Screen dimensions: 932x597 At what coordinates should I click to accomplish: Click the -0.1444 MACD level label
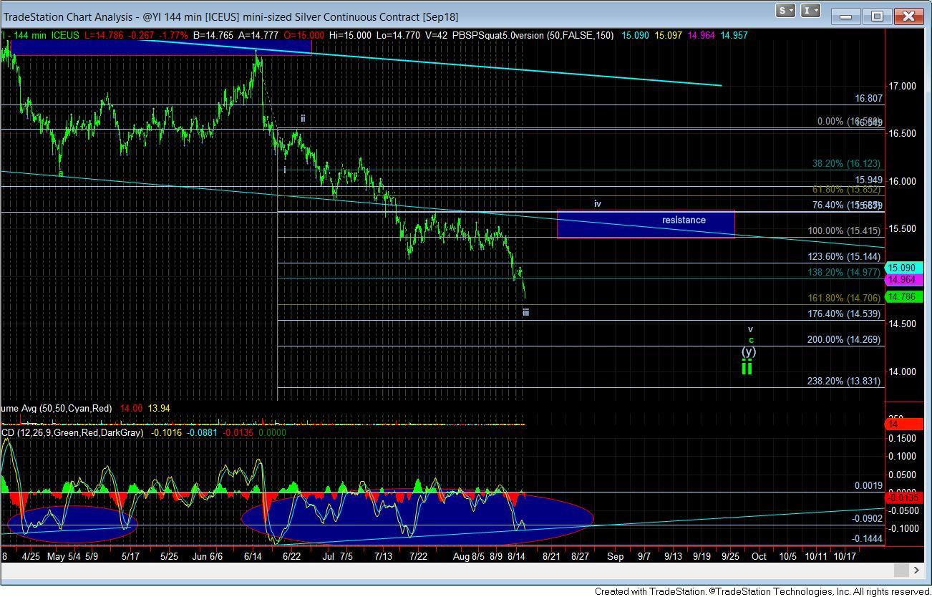(868, 538)
